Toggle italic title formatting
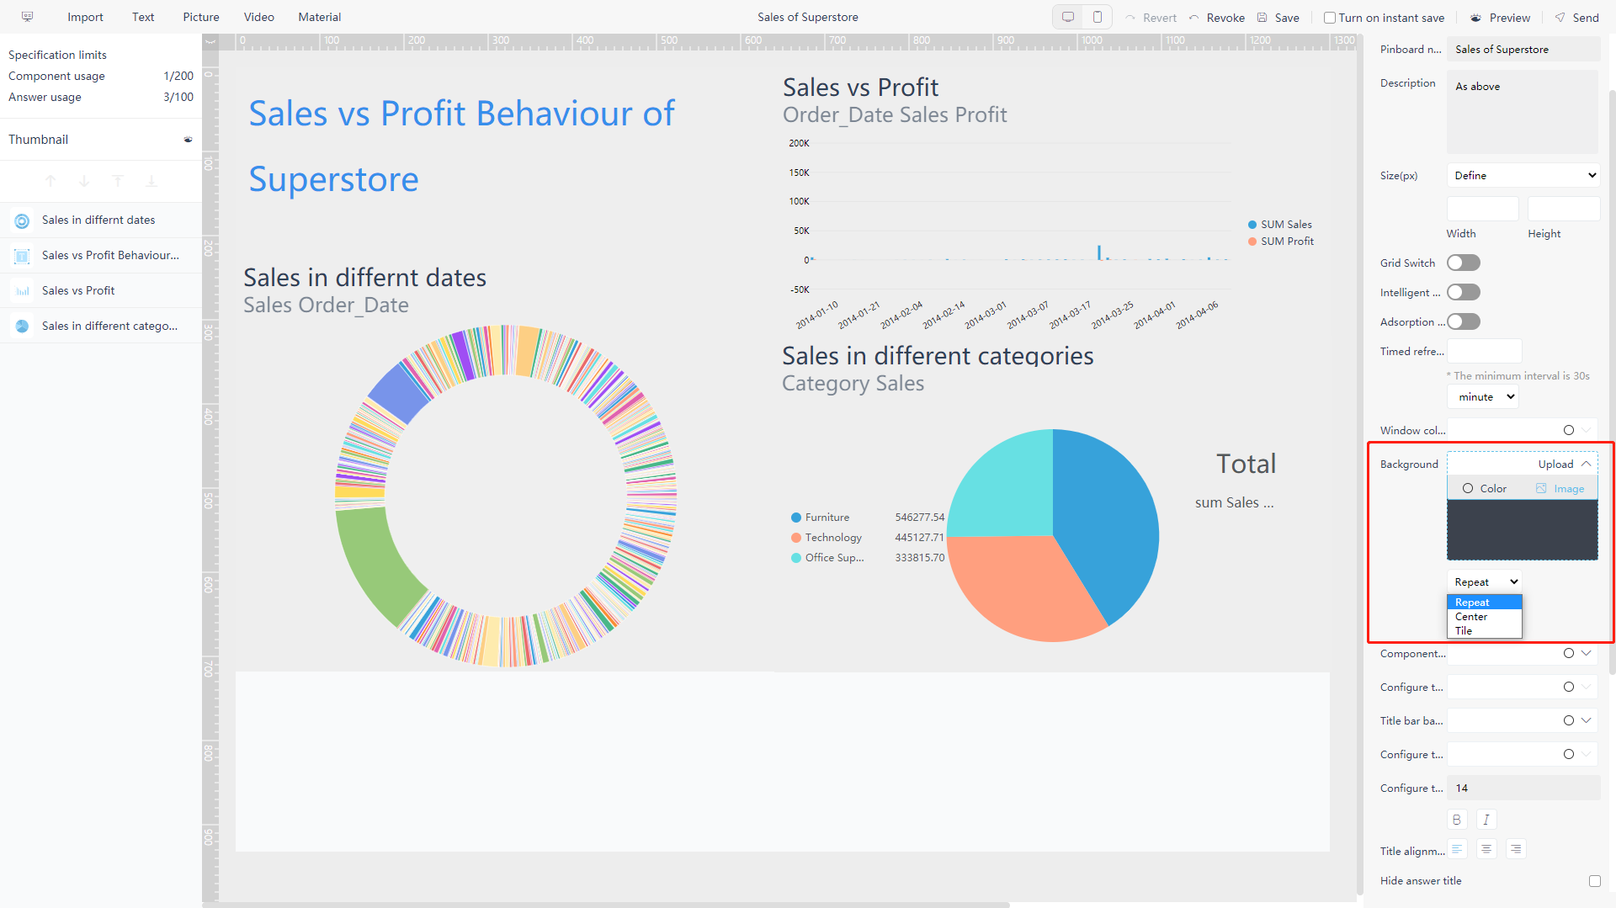Screen dimensions: 1616x908 (x=1486, y=820)
